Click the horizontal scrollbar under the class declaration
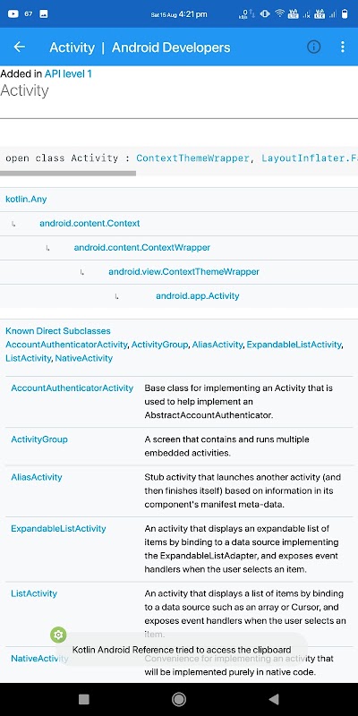Screen dimensions: 358x716 [68, 174]
